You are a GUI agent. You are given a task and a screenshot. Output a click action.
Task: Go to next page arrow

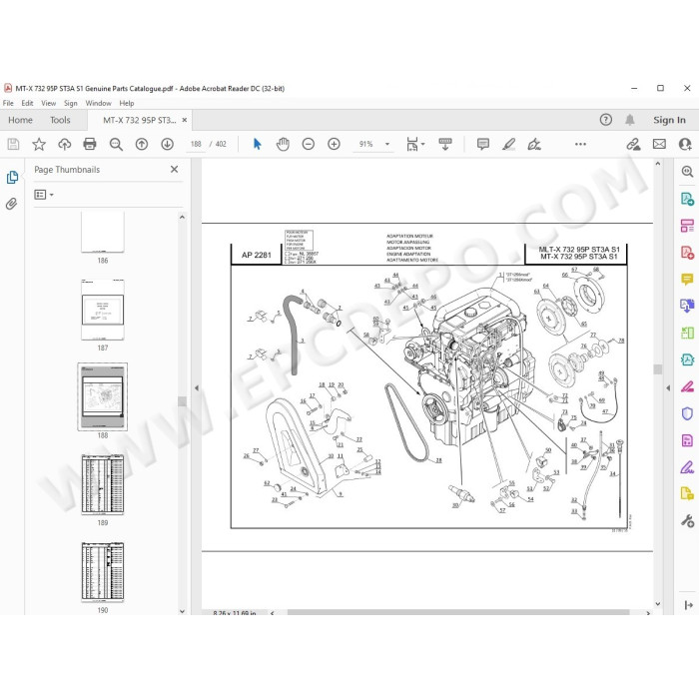pos(167,144)
